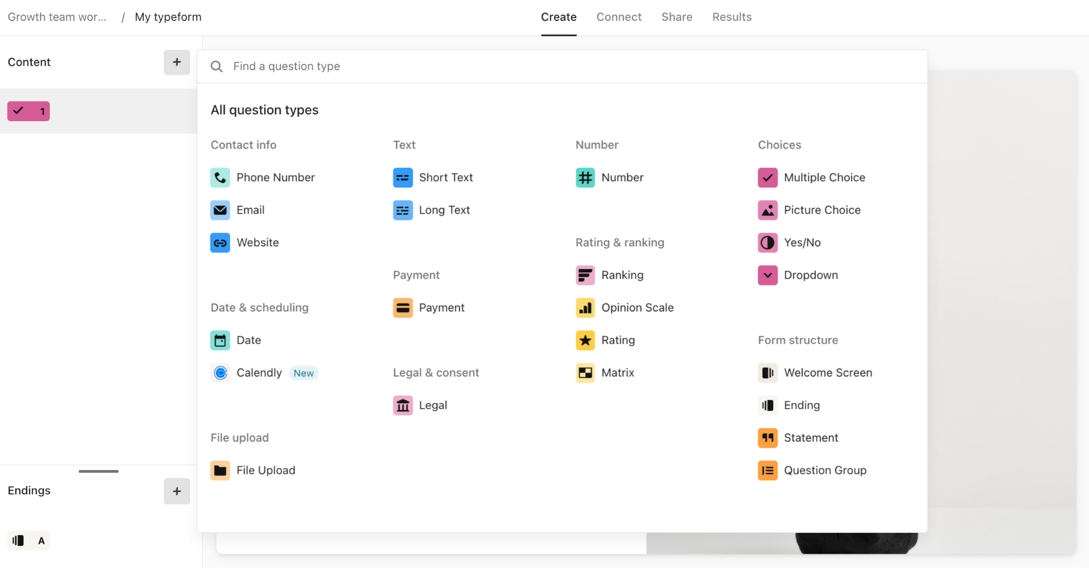
Task: Select the Opinion Scale bar chart icon
Action: click(585, 308)
